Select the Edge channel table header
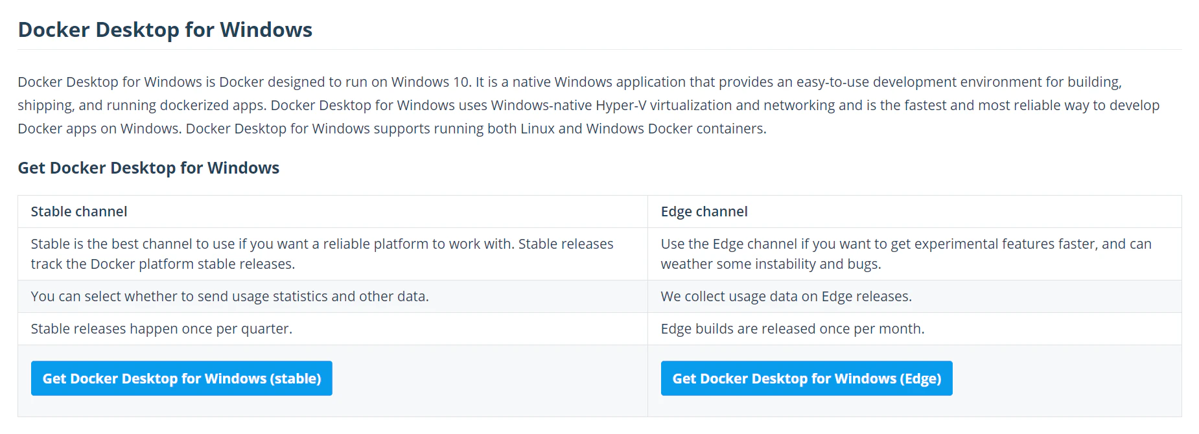Viewport: 1199px width, 434px height. point(703,211)
